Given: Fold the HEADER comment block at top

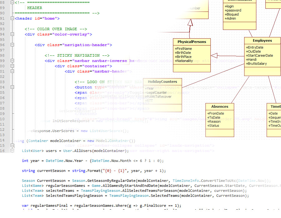Looking at the screenshot, I should click(12, 2).
